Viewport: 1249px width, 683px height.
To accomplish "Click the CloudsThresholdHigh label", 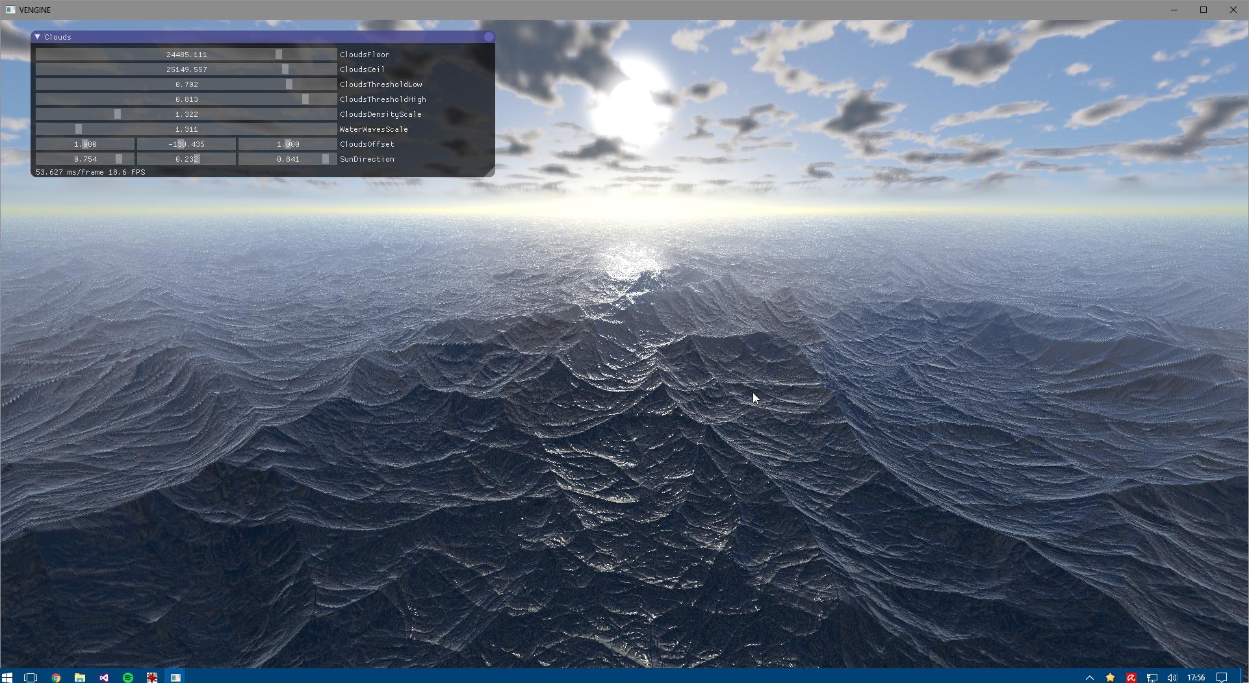I will tap(383, 99).
